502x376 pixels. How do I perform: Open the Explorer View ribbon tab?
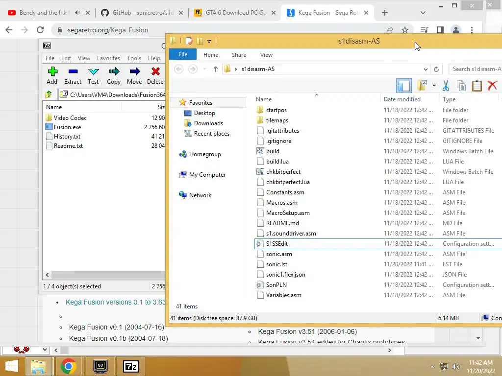click(266, 55)
